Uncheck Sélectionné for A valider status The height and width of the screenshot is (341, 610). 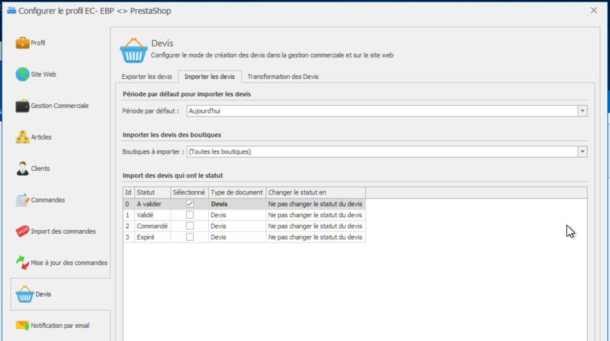[190, 205]
